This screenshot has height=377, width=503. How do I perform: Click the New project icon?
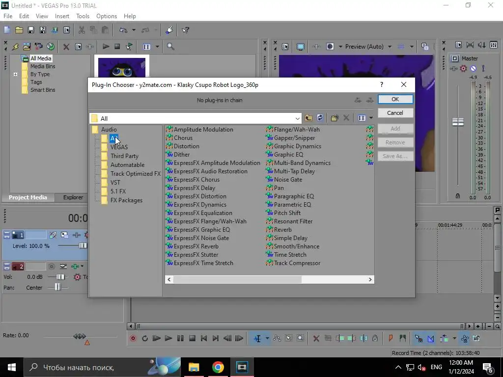[x=7, y=30]
